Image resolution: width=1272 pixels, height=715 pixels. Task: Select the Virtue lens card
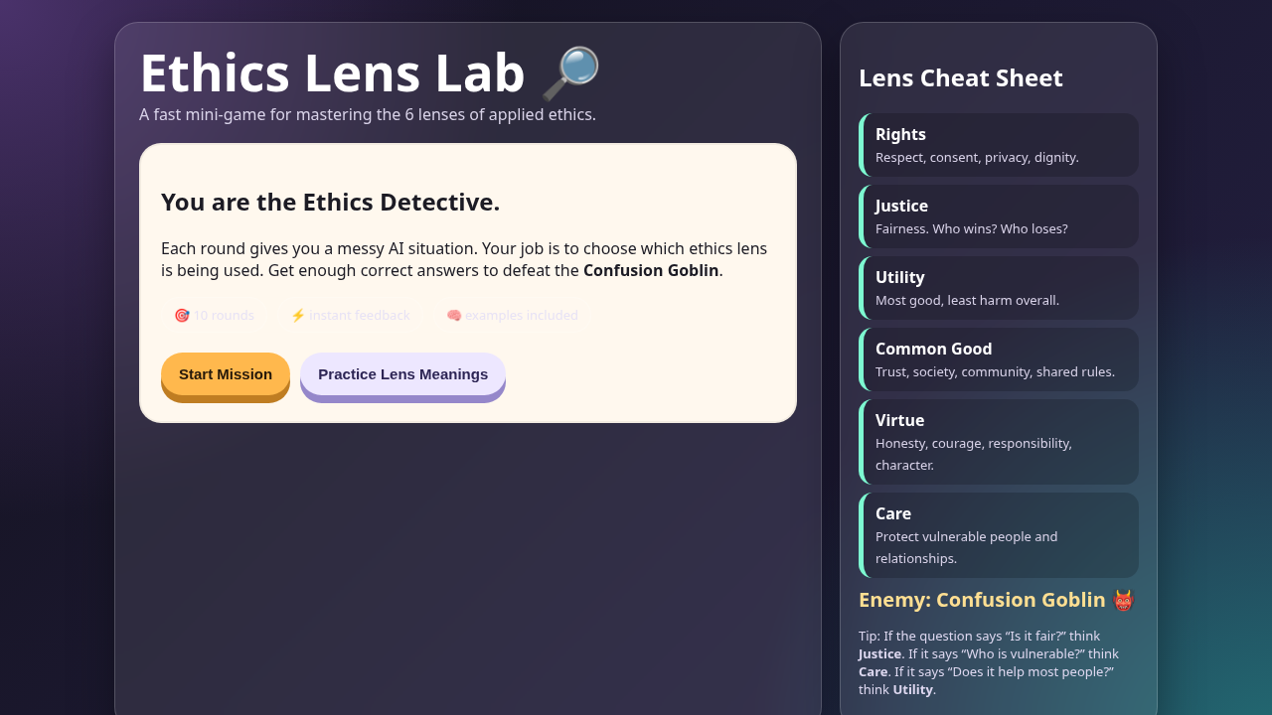tap(999, 442)
